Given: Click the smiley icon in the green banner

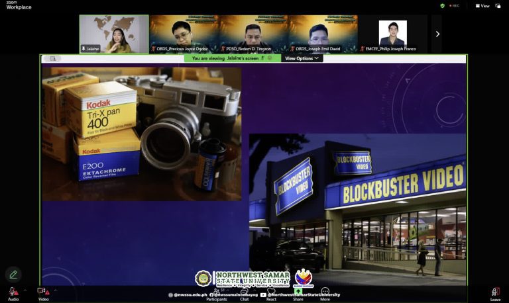Looking at the screenshot, I should coord(270,58).
